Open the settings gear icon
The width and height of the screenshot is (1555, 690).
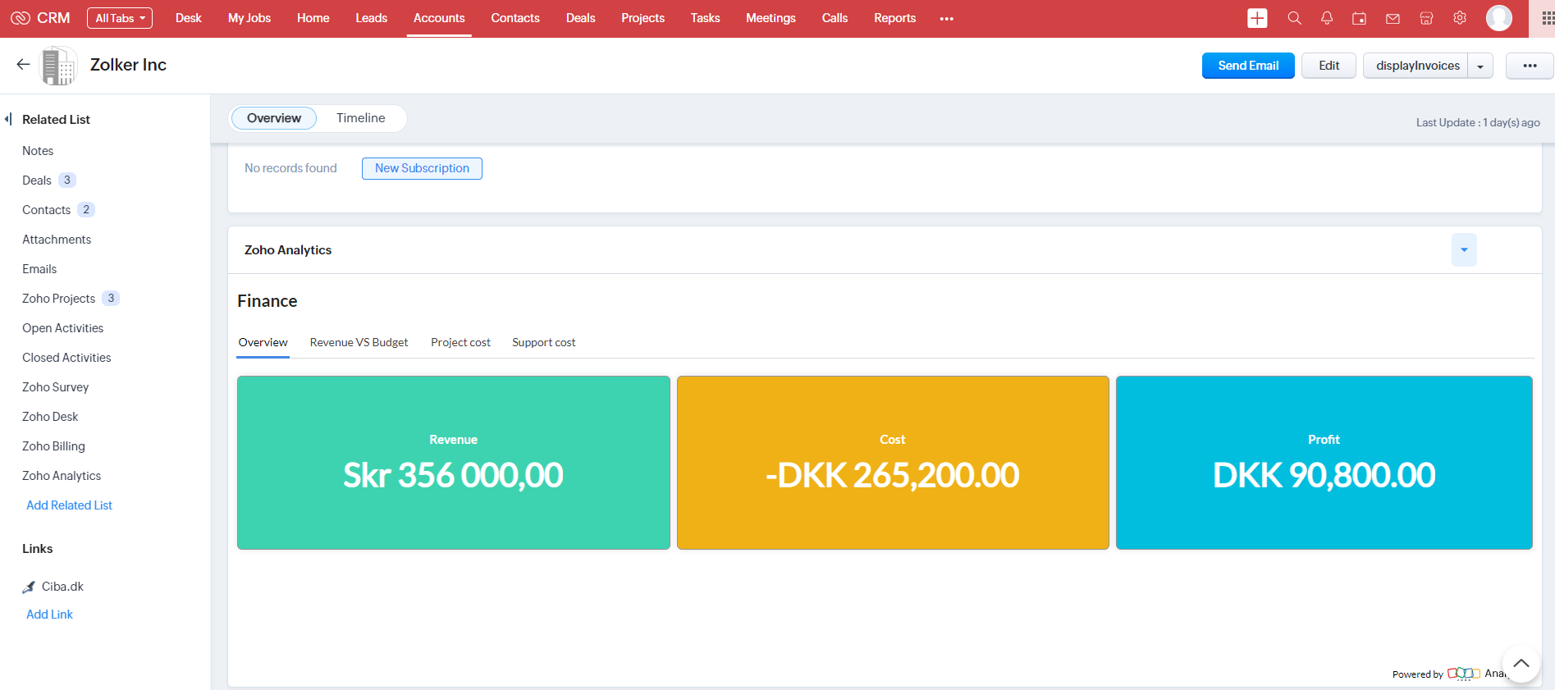tap(1460, 18)
